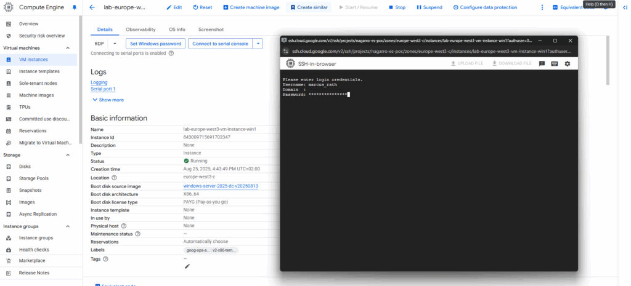631x286 pixels.
Task: Switch to the Screenshot tab
Action: [211, 30]
